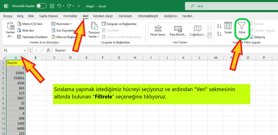278x135 pixels.
Task: Sort ascending with the A-Z icon
Action: click(x=219, y=26)
